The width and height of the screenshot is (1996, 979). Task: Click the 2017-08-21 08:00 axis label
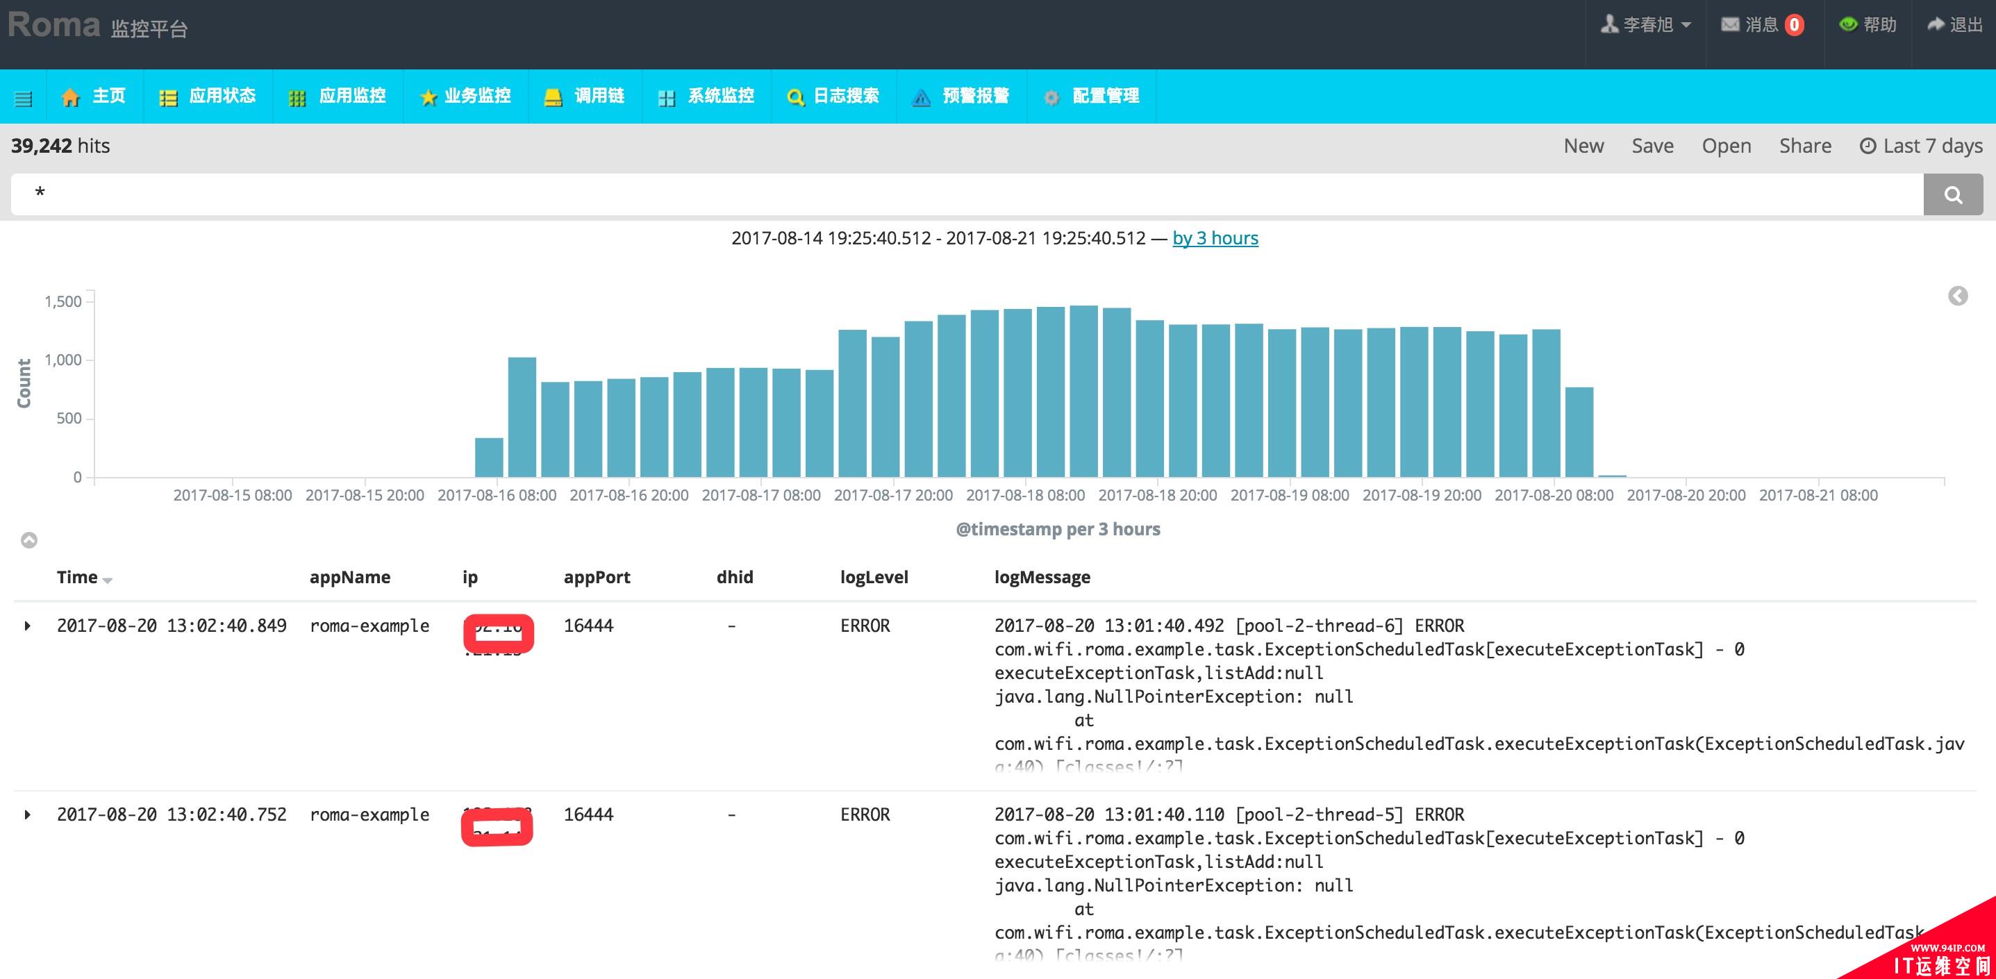(x=1818, y=495)
